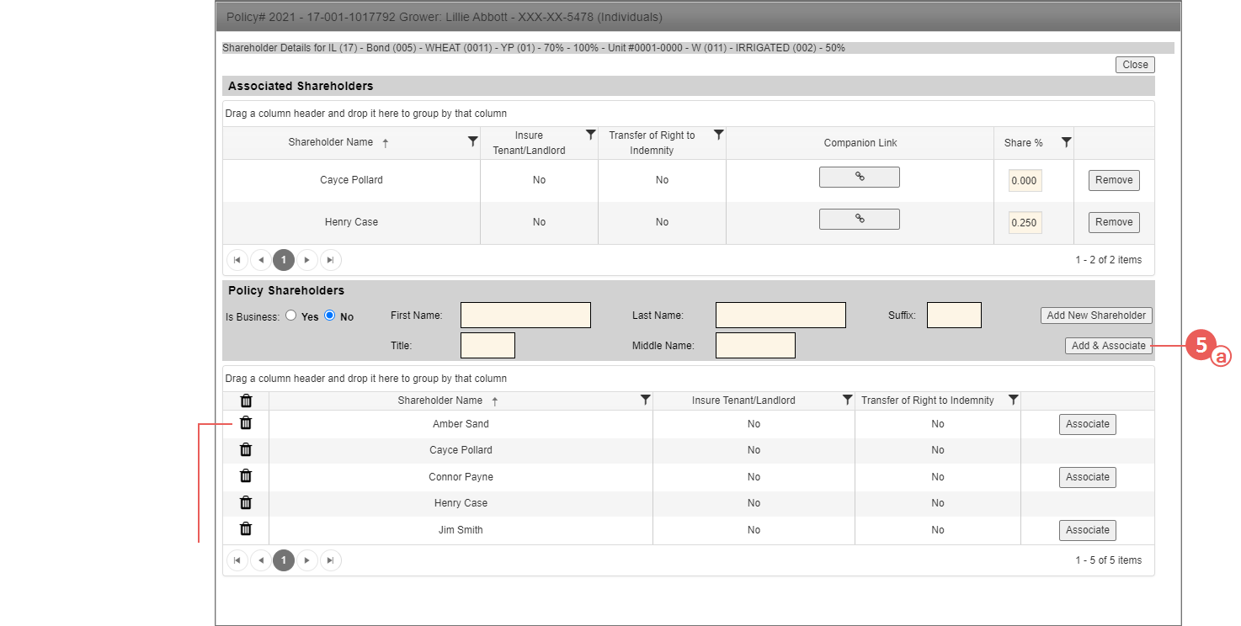Click '1 - 5 of 5 items' text

pyautogui.click(x=1108, y=560)
